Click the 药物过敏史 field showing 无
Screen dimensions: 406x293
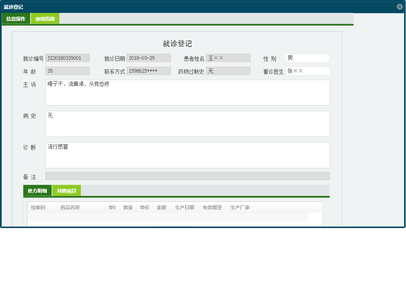[228, 70]
